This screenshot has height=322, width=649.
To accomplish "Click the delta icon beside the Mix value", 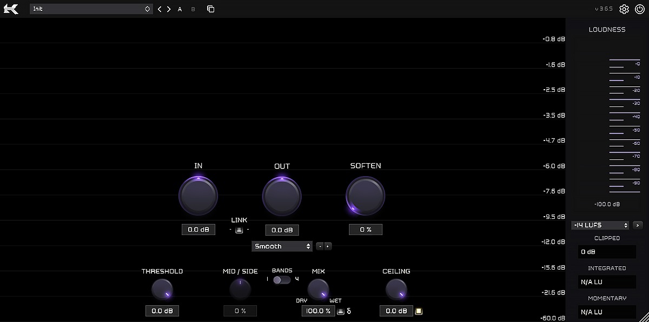I will (x=349, y=311).
